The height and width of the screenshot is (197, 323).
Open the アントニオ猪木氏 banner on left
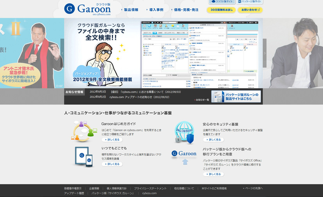(x=32, y=53)
